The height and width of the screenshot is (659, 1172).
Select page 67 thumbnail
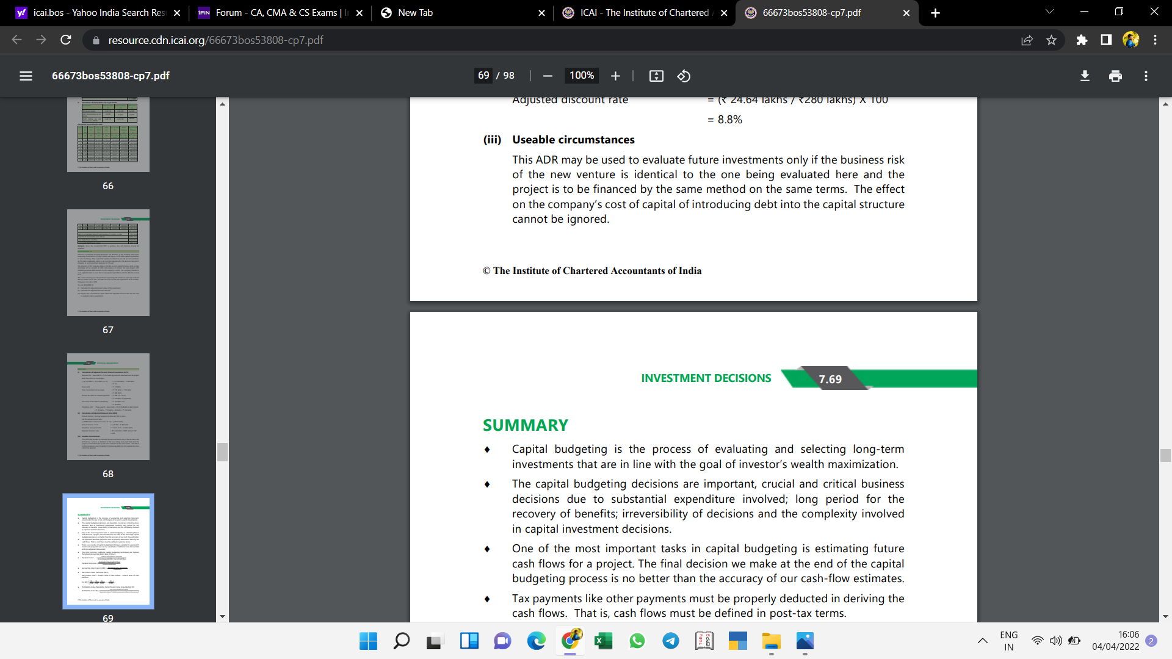pyautogui.click(x=108, y=263)
